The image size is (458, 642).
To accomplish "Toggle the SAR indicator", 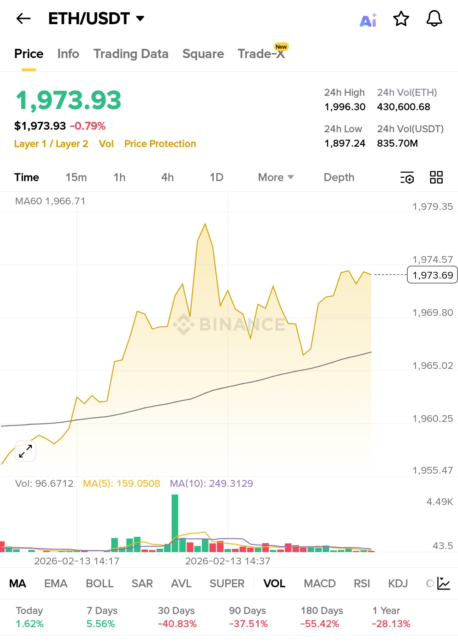I will click(x=142, y=583).
